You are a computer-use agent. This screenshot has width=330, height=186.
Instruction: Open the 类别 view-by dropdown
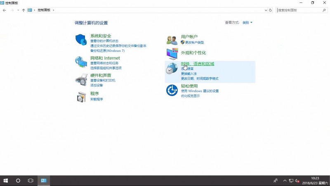click(x=247, y=23)
